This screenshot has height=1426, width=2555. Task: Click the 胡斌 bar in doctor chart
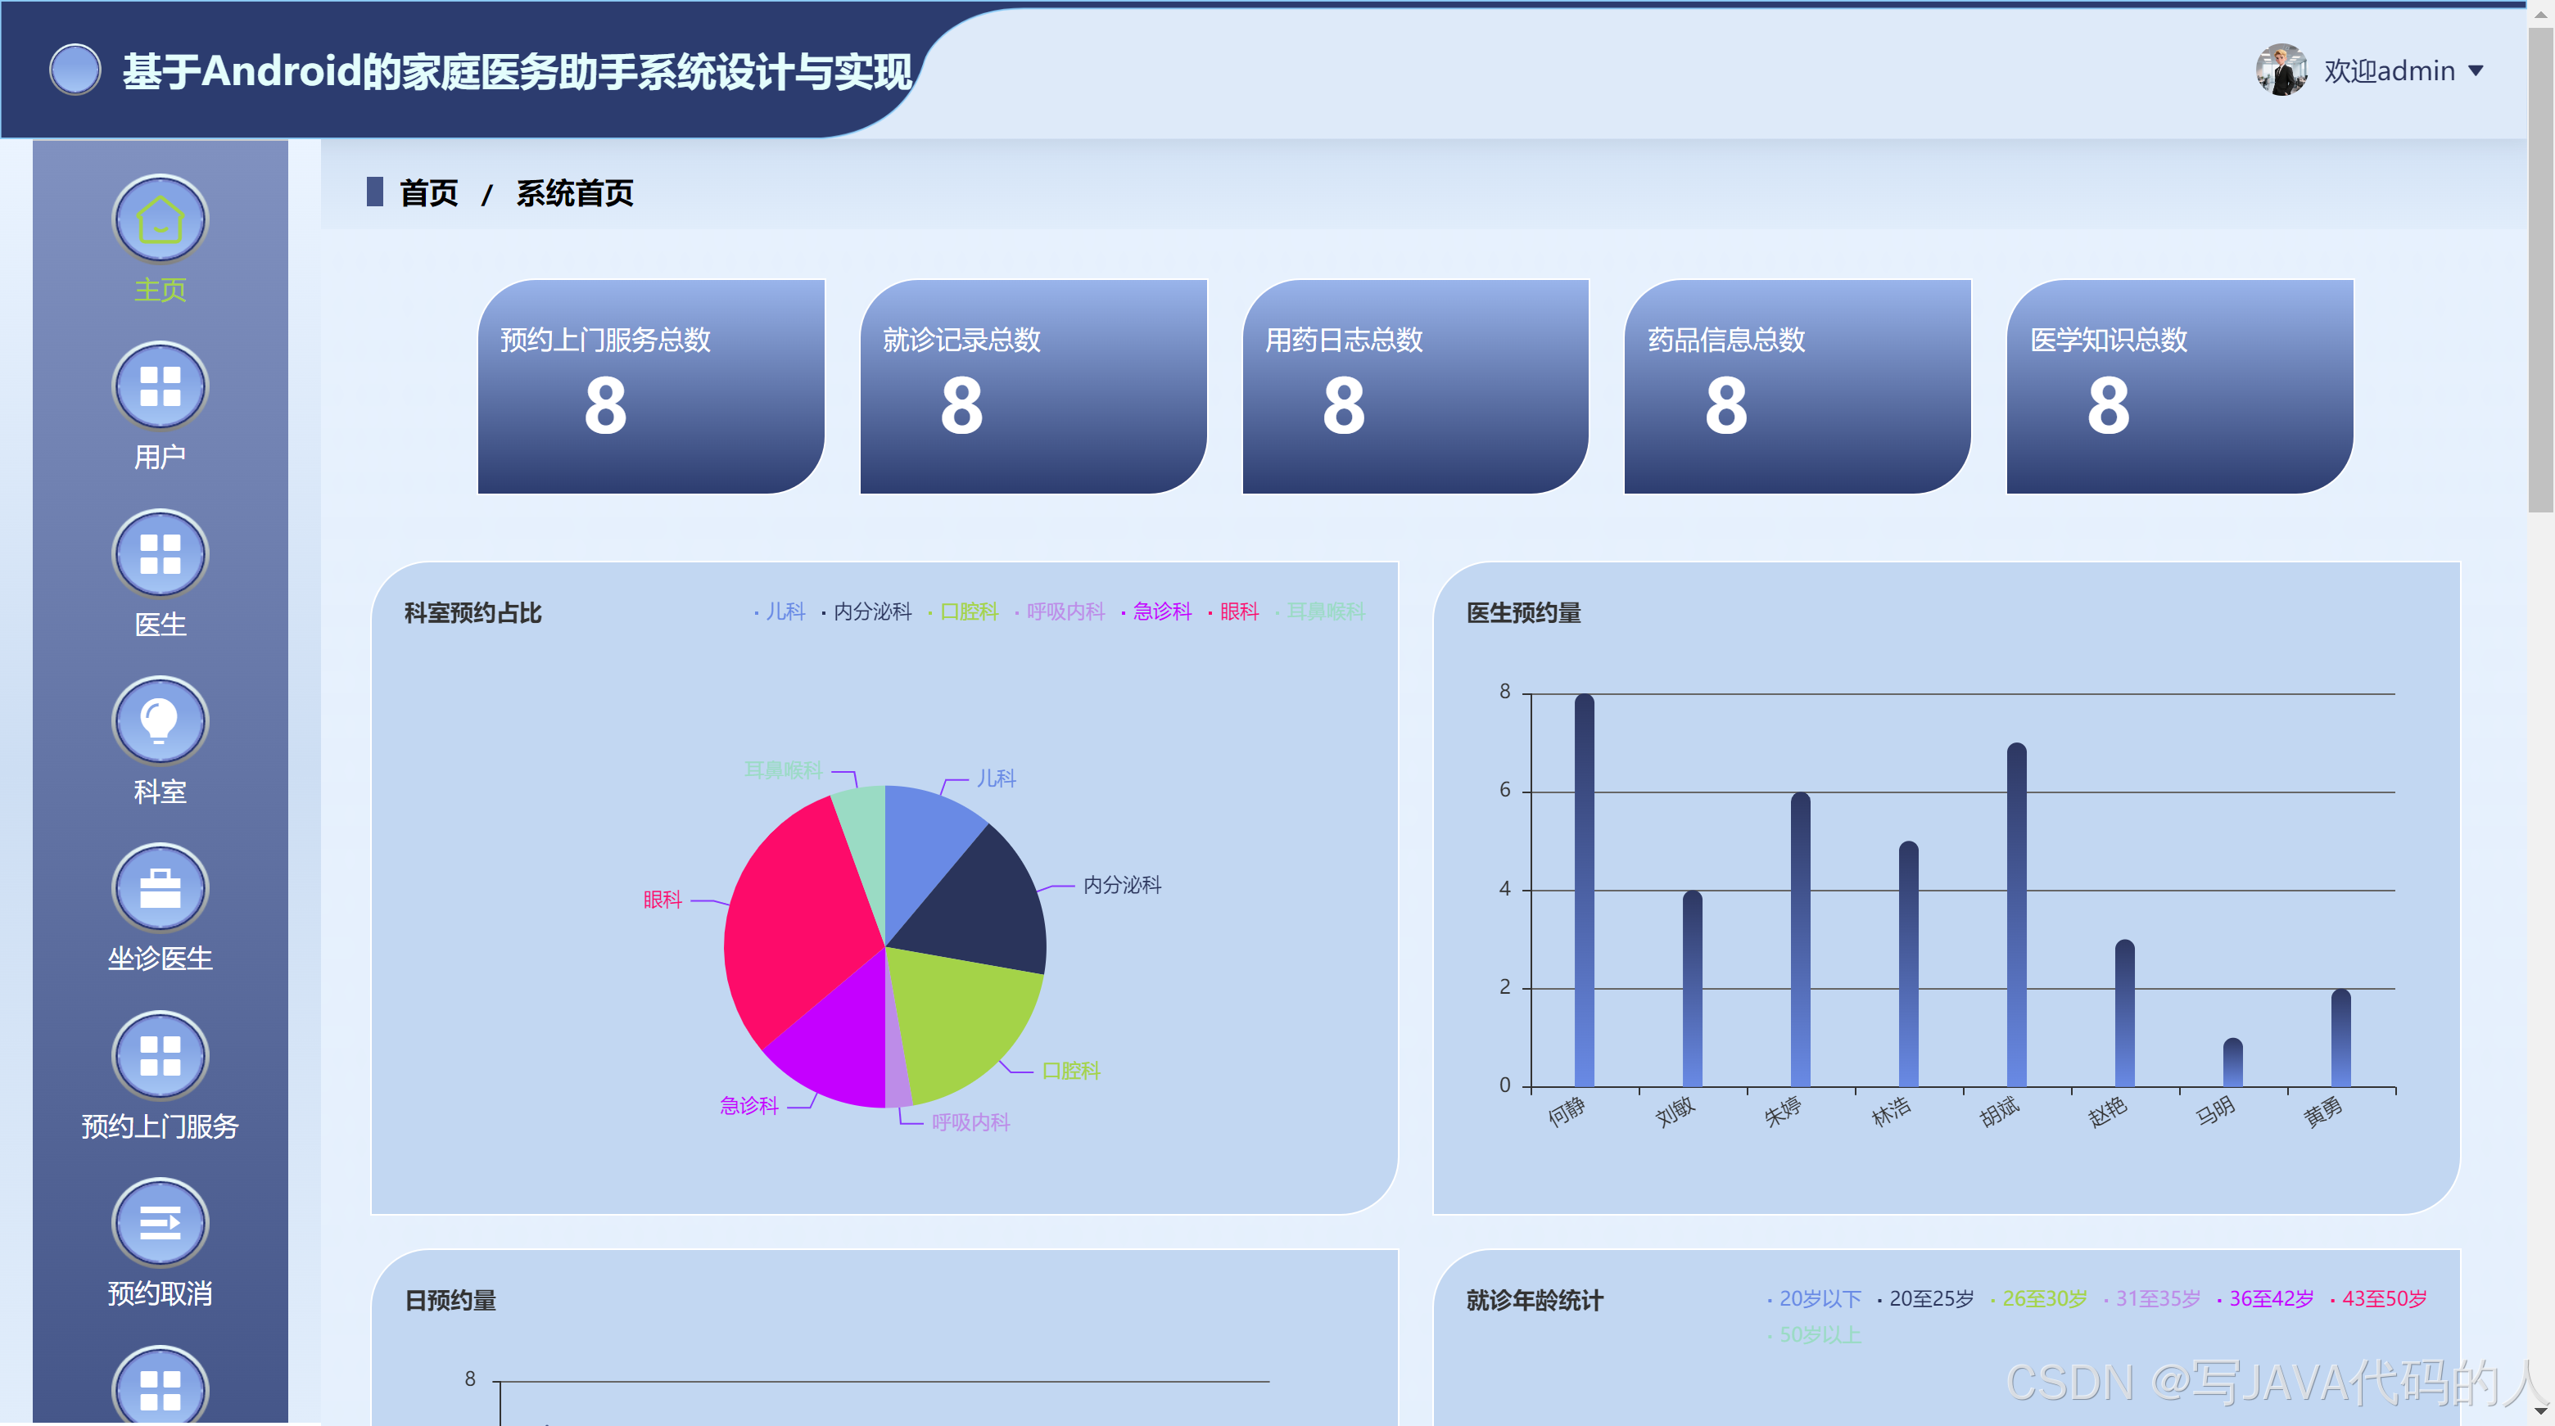2016,914
